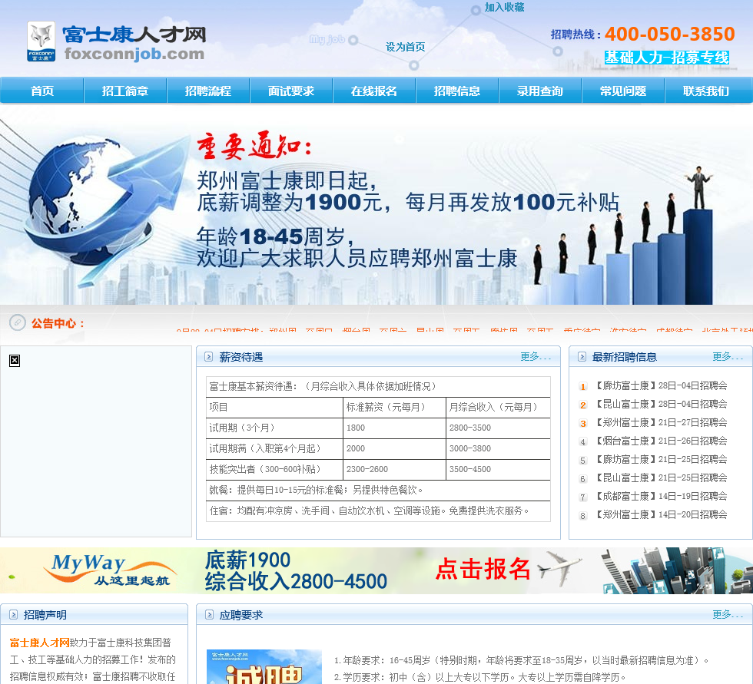Click the 2800-3500 income table cell
Image resolution: width=753 pixels, height=684 pixels.
coord(498,428)
